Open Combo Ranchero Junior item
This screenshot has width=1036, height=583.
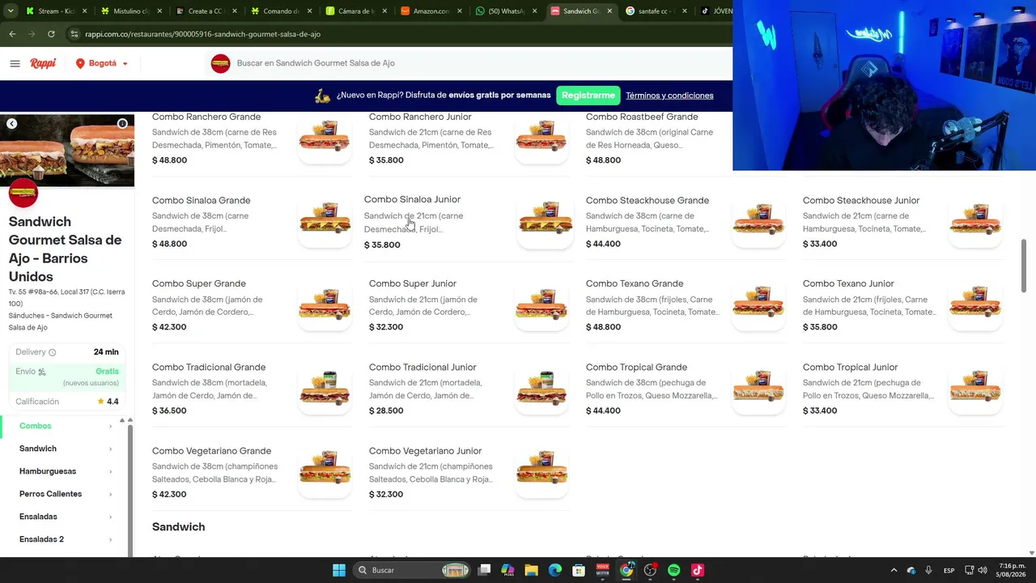[x=469, y=138]
